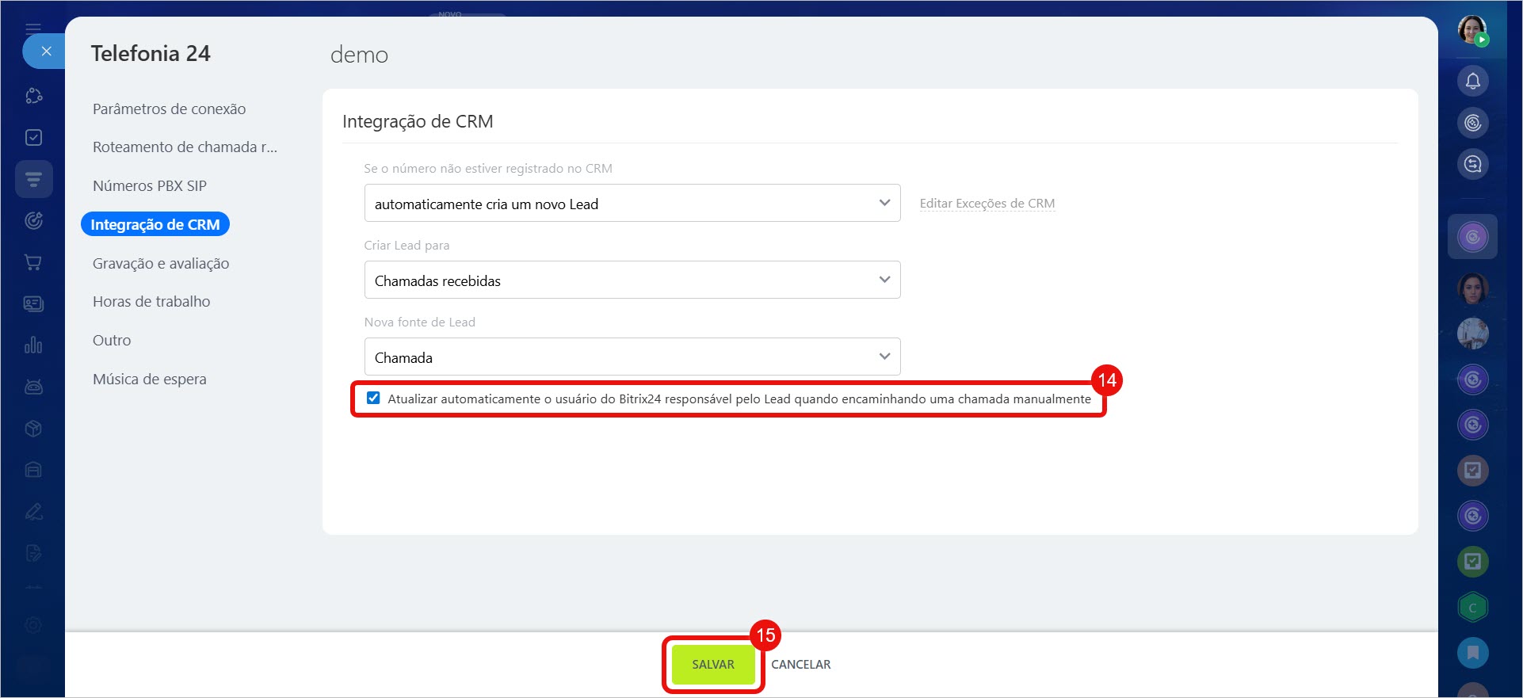Click the blue bookmark icon in right panel
Image resolution: width=1523 pixels, height=698 pixels.
1472,653
